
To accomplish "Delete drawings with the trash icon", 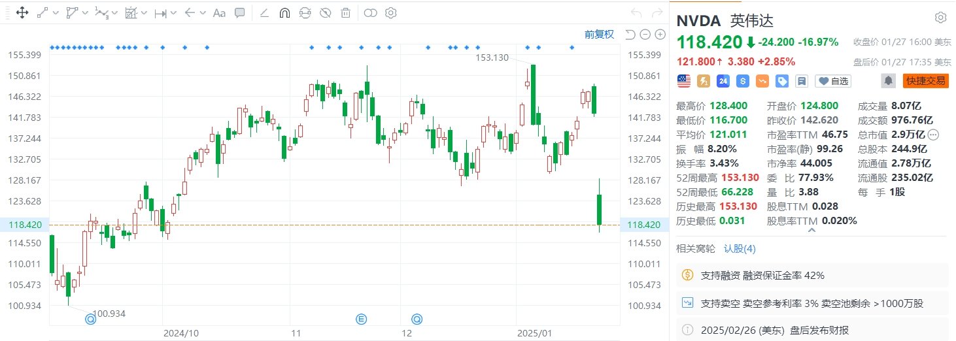I will 345,12.
